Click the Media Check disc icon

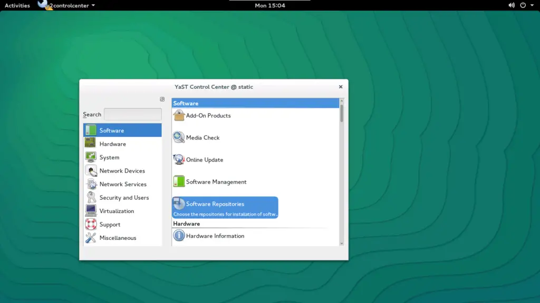pos(179,137)
